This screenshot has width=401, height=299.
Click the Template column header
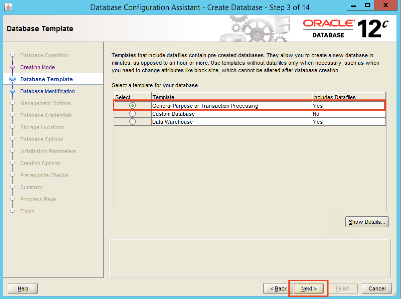point(231,97)
